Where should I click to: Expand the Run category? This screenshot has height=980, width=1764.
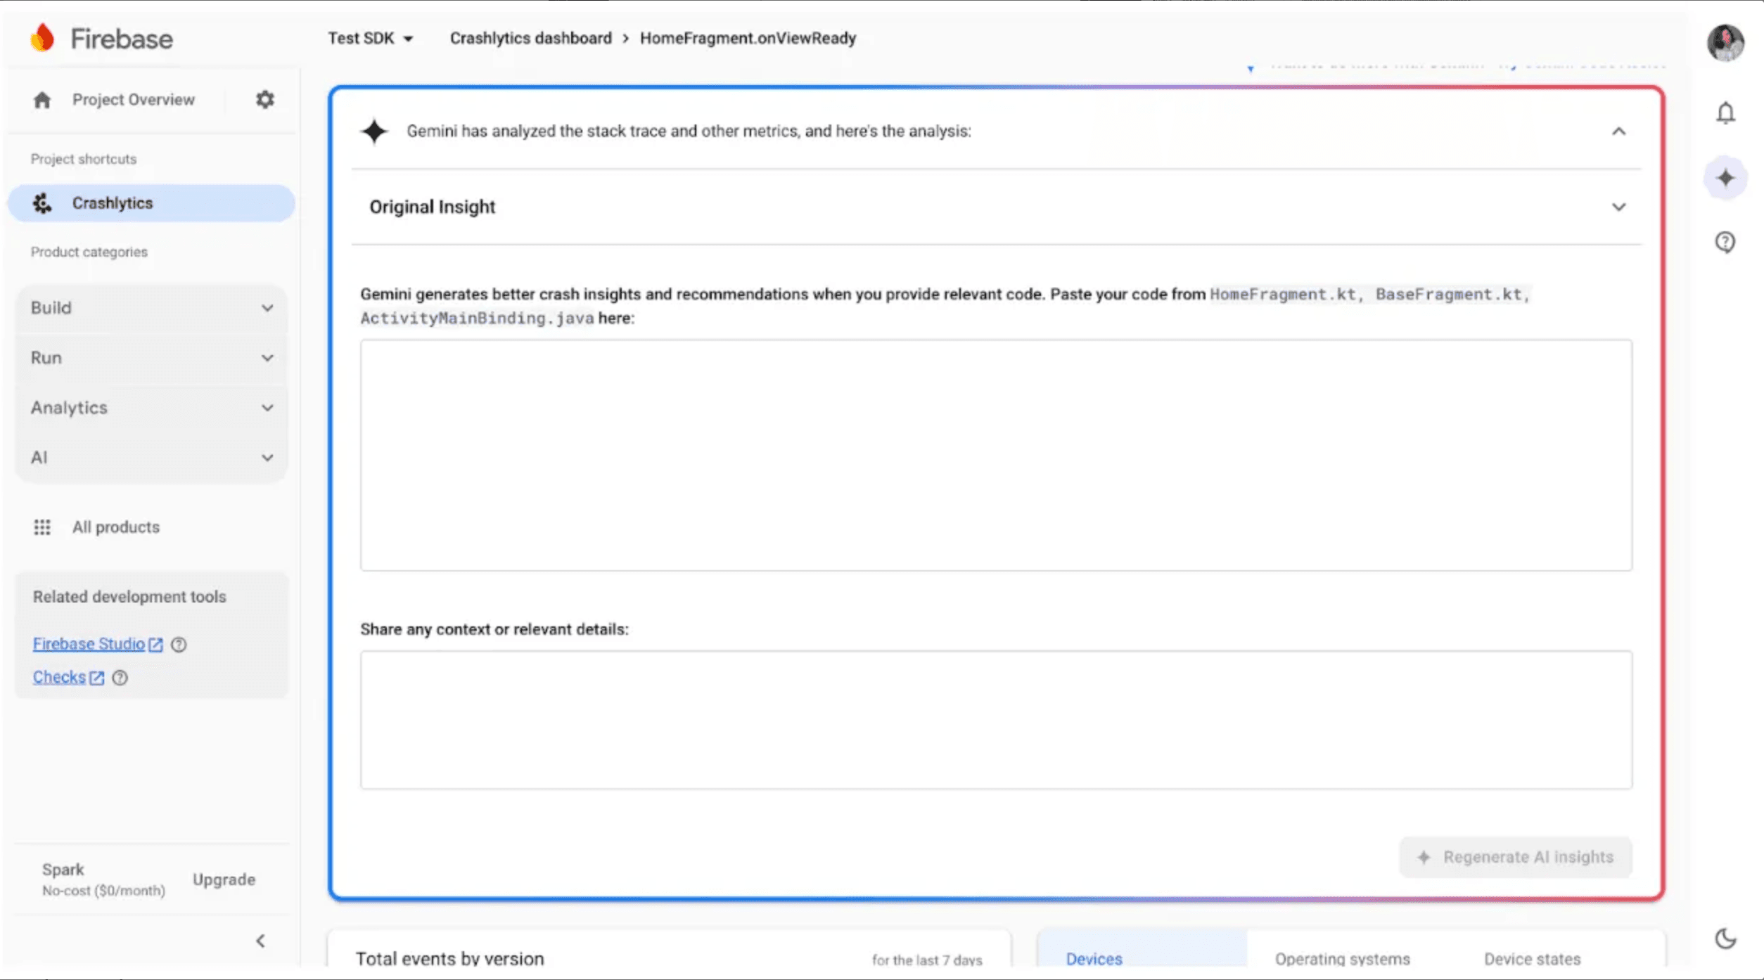pos(151,358)
